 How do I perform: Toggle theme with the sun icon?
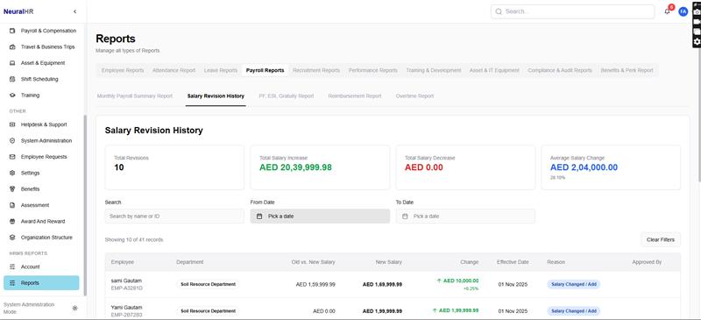point(74,308)
